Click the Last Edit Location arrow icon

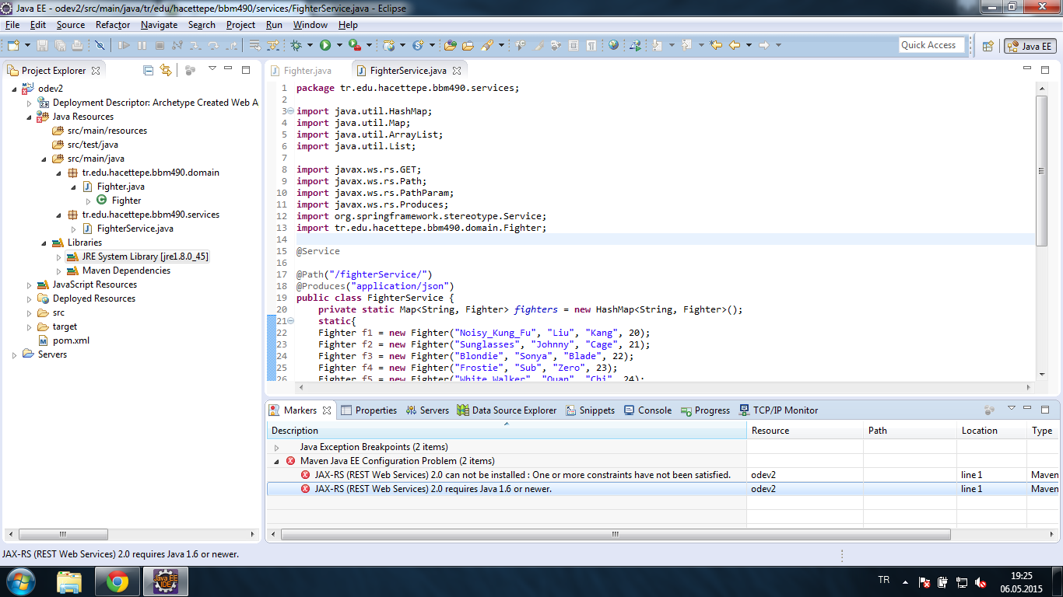coord(716,45)
